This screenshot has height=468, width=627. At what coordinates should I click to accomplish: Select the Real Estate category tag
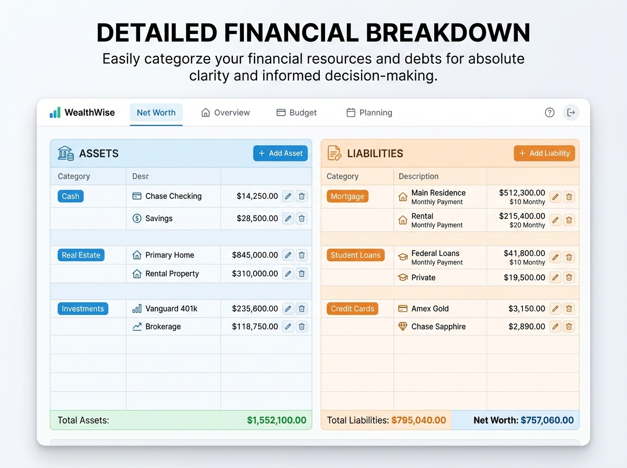tap(81, 255)
